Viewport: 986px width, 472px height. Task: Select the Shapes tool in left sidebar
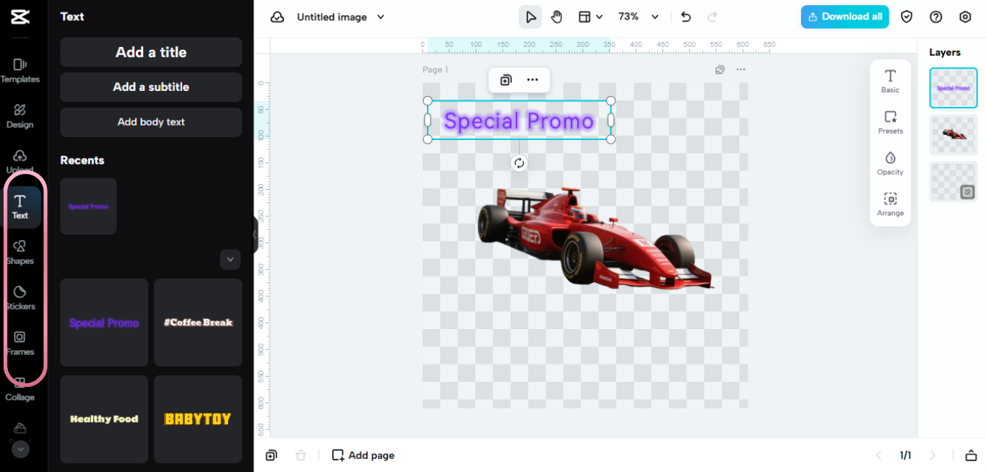20,252
